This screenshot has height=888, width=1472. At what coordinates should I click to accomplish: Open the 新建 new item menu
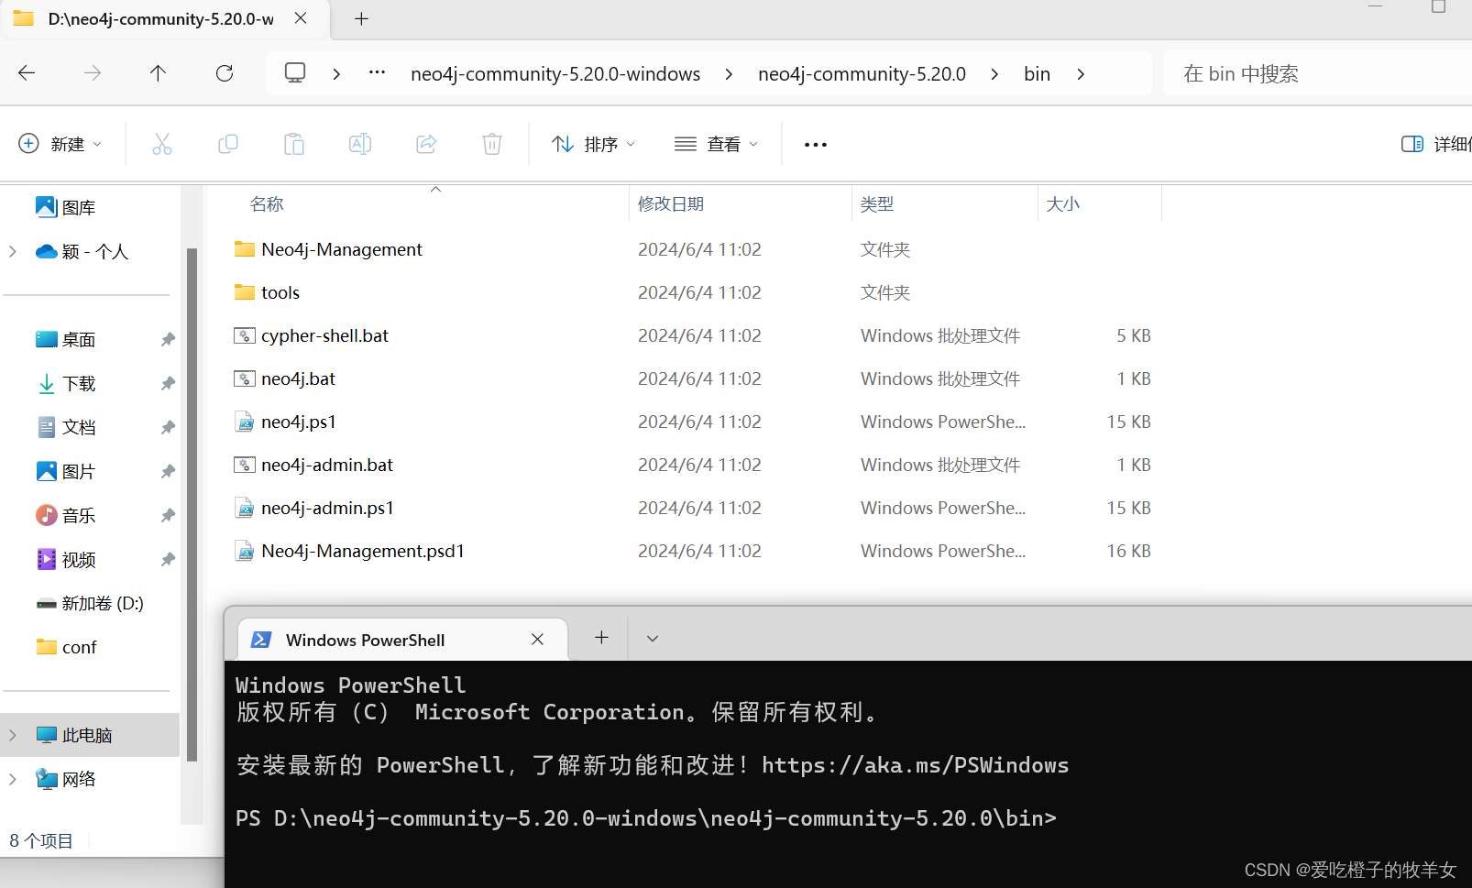[60, 144]
